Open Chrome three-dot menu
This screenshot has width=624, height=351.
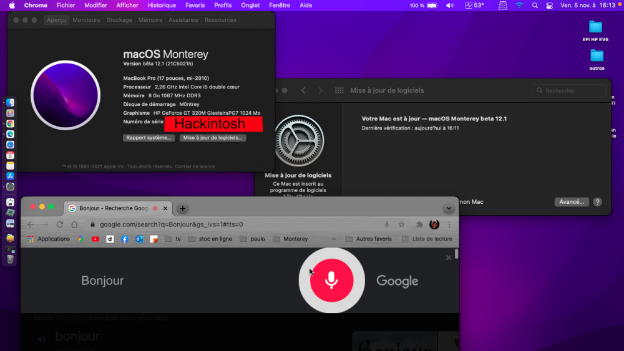[449, 224]
